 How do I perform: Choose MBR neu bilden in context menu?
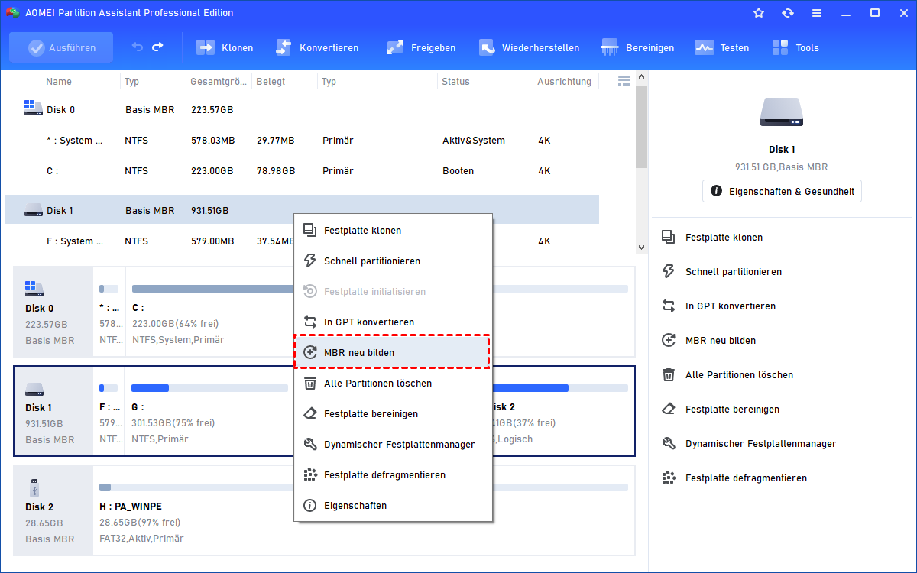point(393,353)
